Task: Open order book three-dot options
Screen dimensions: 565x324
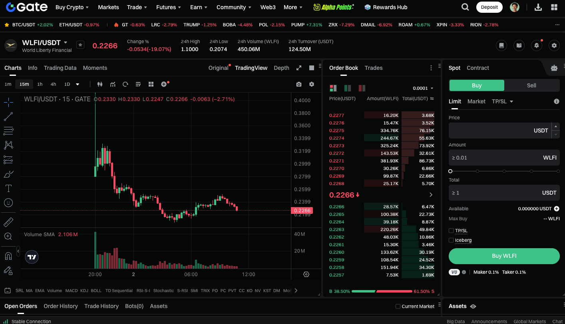Action: click(x=431, y=68)
